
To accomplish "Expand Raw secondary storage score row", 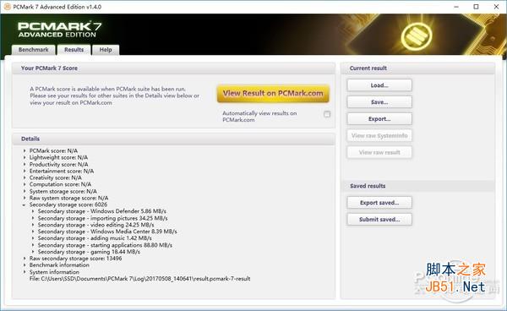I will [x=25, y=259].
